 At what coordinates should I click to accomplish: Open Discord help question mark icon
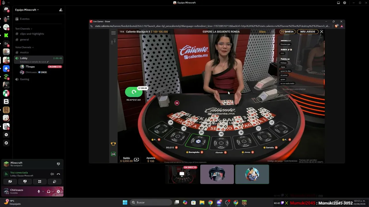344,3
